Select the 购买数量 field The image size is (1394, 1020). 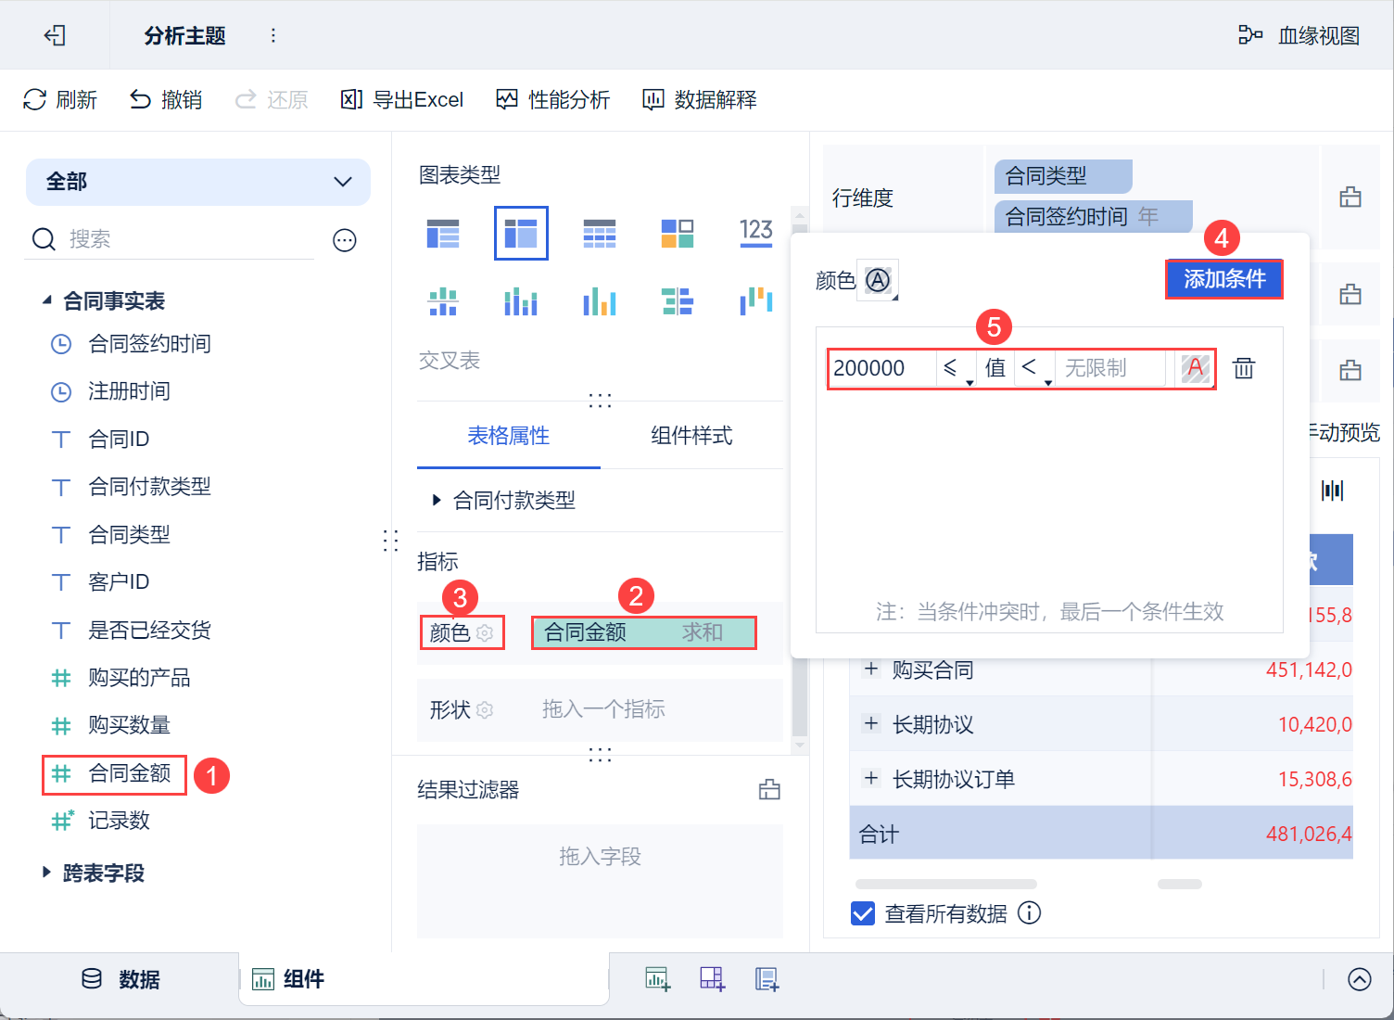coord(110,725)
